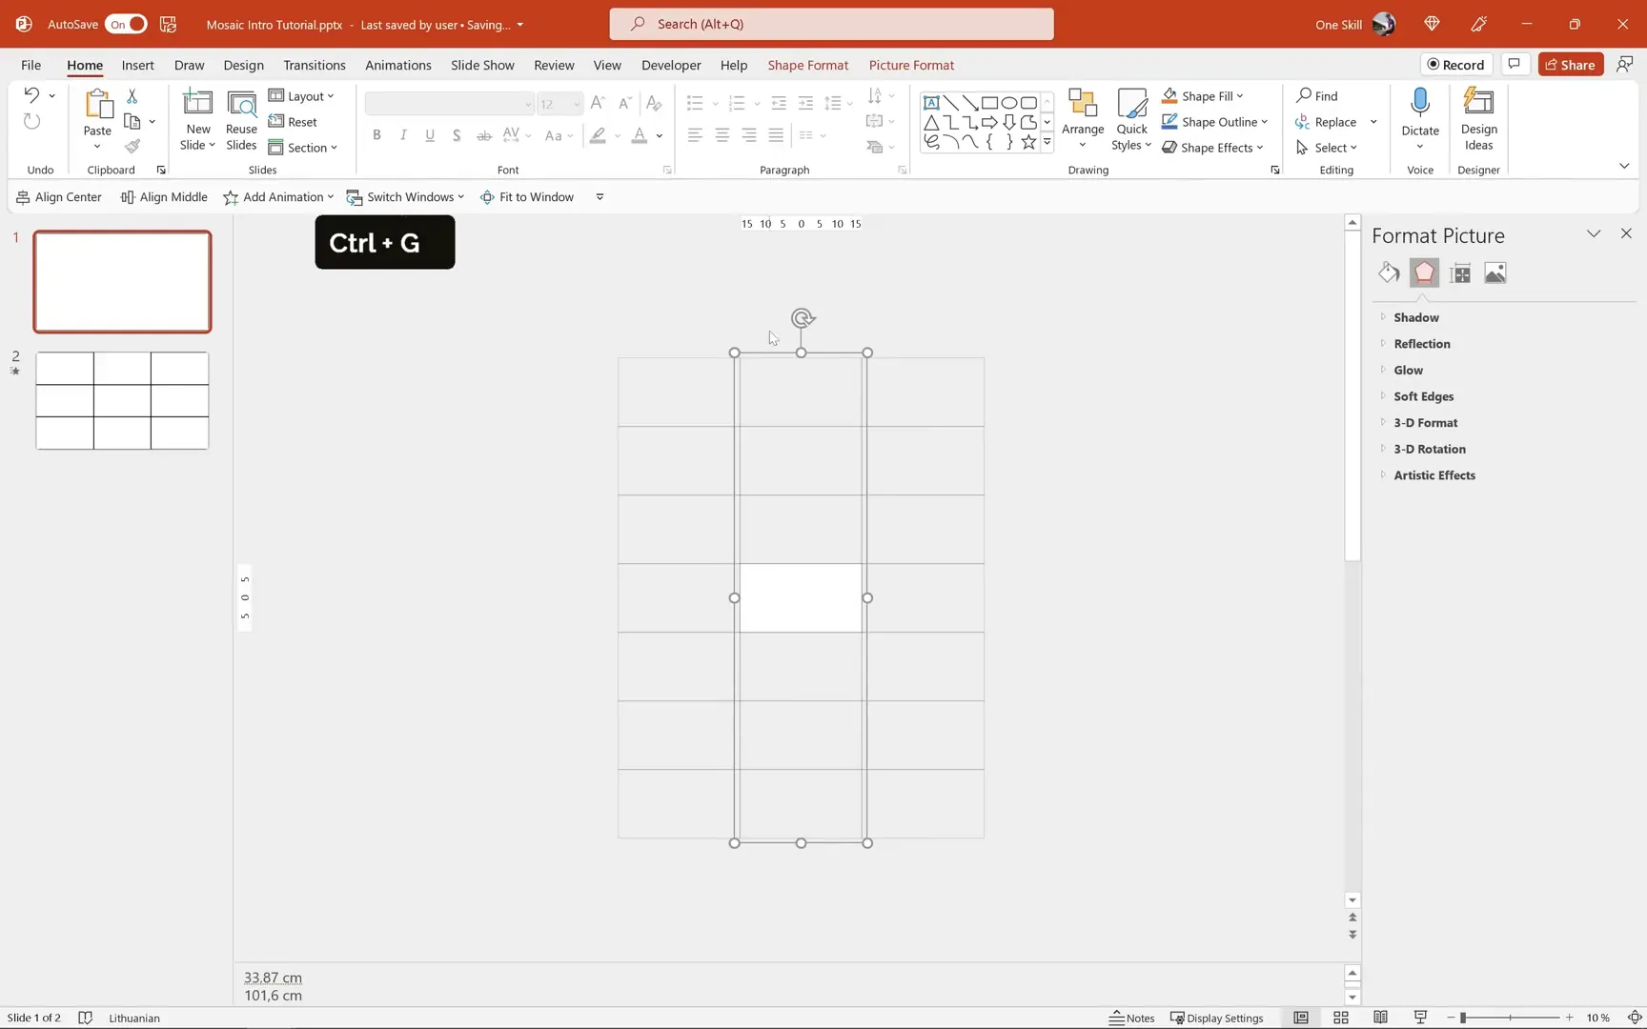Open Quick Styles gallery
The height and width of the screenshot is (1029, 1647).
pyautogui.click(x=1131, y=119)
